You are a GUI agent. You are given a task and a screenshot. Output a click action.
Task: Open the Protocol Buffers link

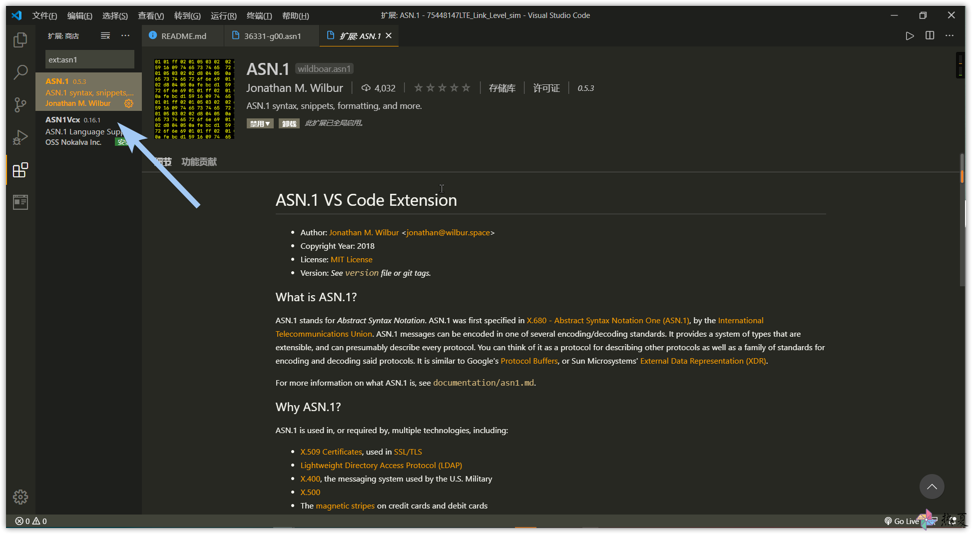click(x=529, y=361)
